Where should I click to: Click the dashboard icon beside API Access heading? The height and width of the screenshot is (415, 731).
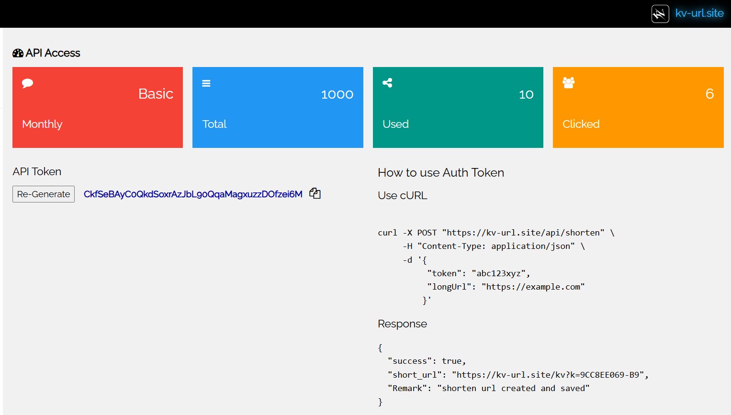click(x=17, y=53)
